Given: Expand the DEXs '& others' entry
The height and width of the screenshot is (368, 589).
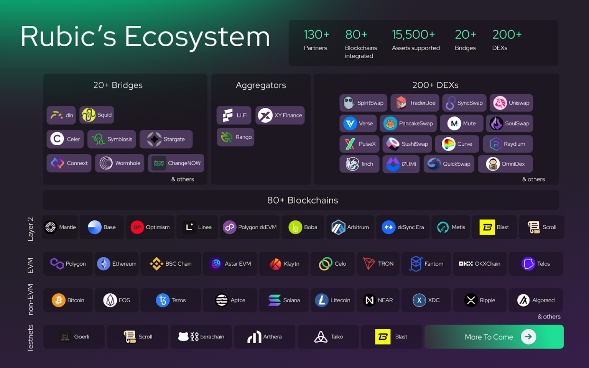Looking at the screenshot, I should (x=533, y=179).
